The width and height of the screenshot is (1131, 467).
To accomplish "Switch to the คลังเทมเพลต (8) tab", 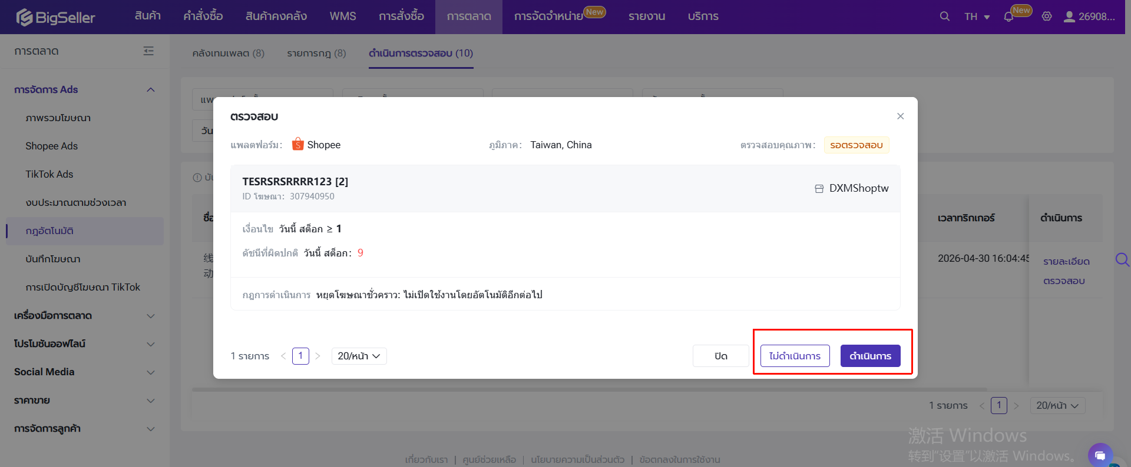I will tap(228, 53).
